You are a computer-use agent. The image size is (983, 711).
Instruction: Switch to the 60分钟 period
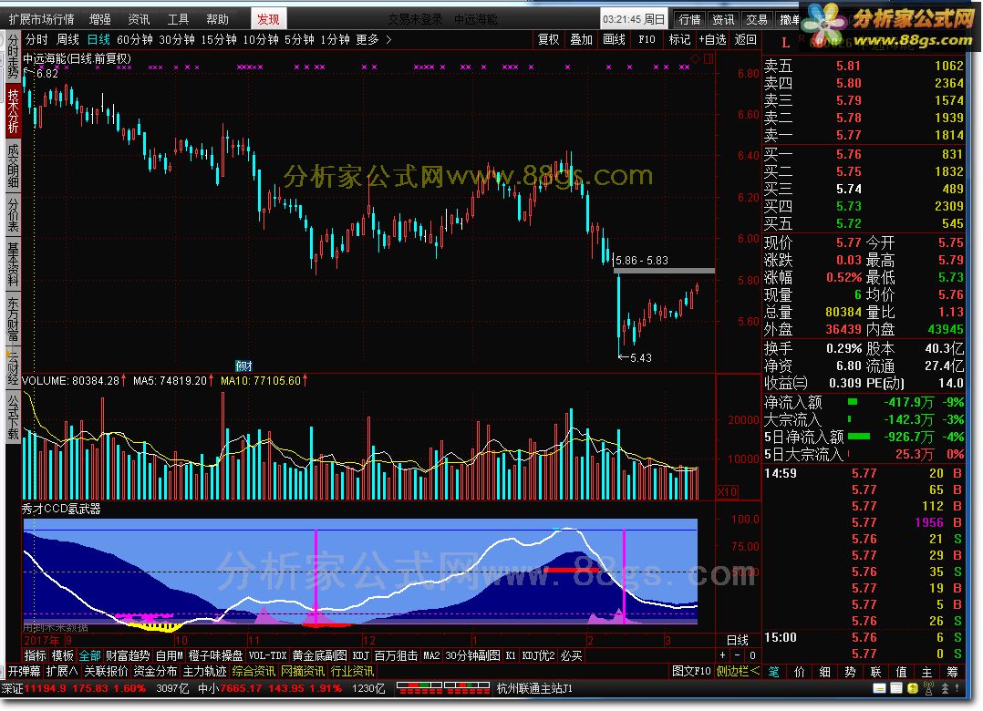click(135, 39)
